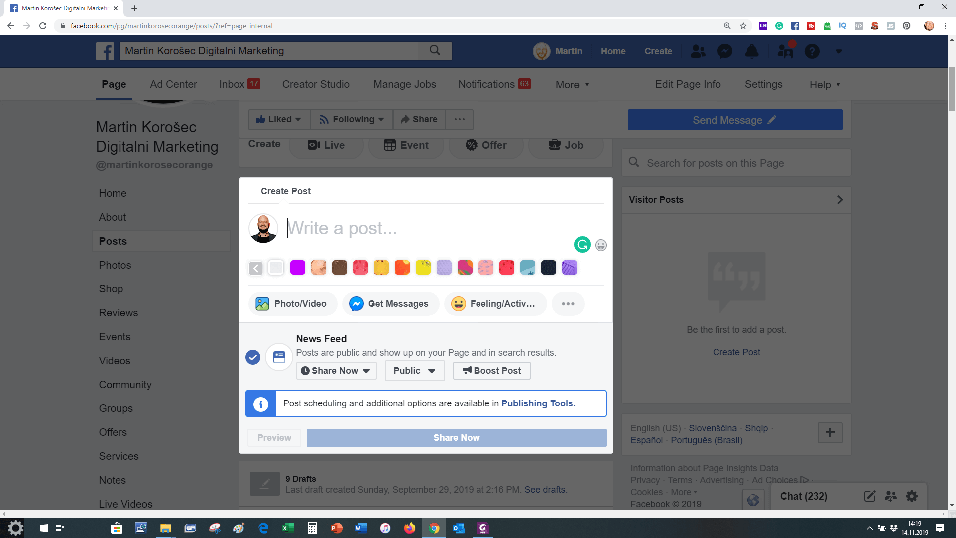Toggle Following status dropdown button
This screenshot has width=956, height=538.
point(352,119)
